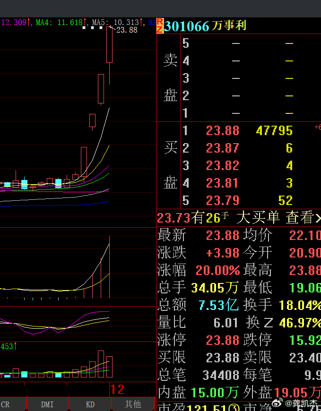Open the 其他 indicators tab
The width and height of the screenshot is (321, 411).
click(x=133, y=404)
